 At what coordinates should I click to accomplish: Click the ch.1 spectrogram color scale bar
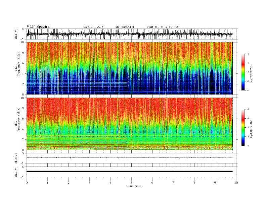(243, 72)
